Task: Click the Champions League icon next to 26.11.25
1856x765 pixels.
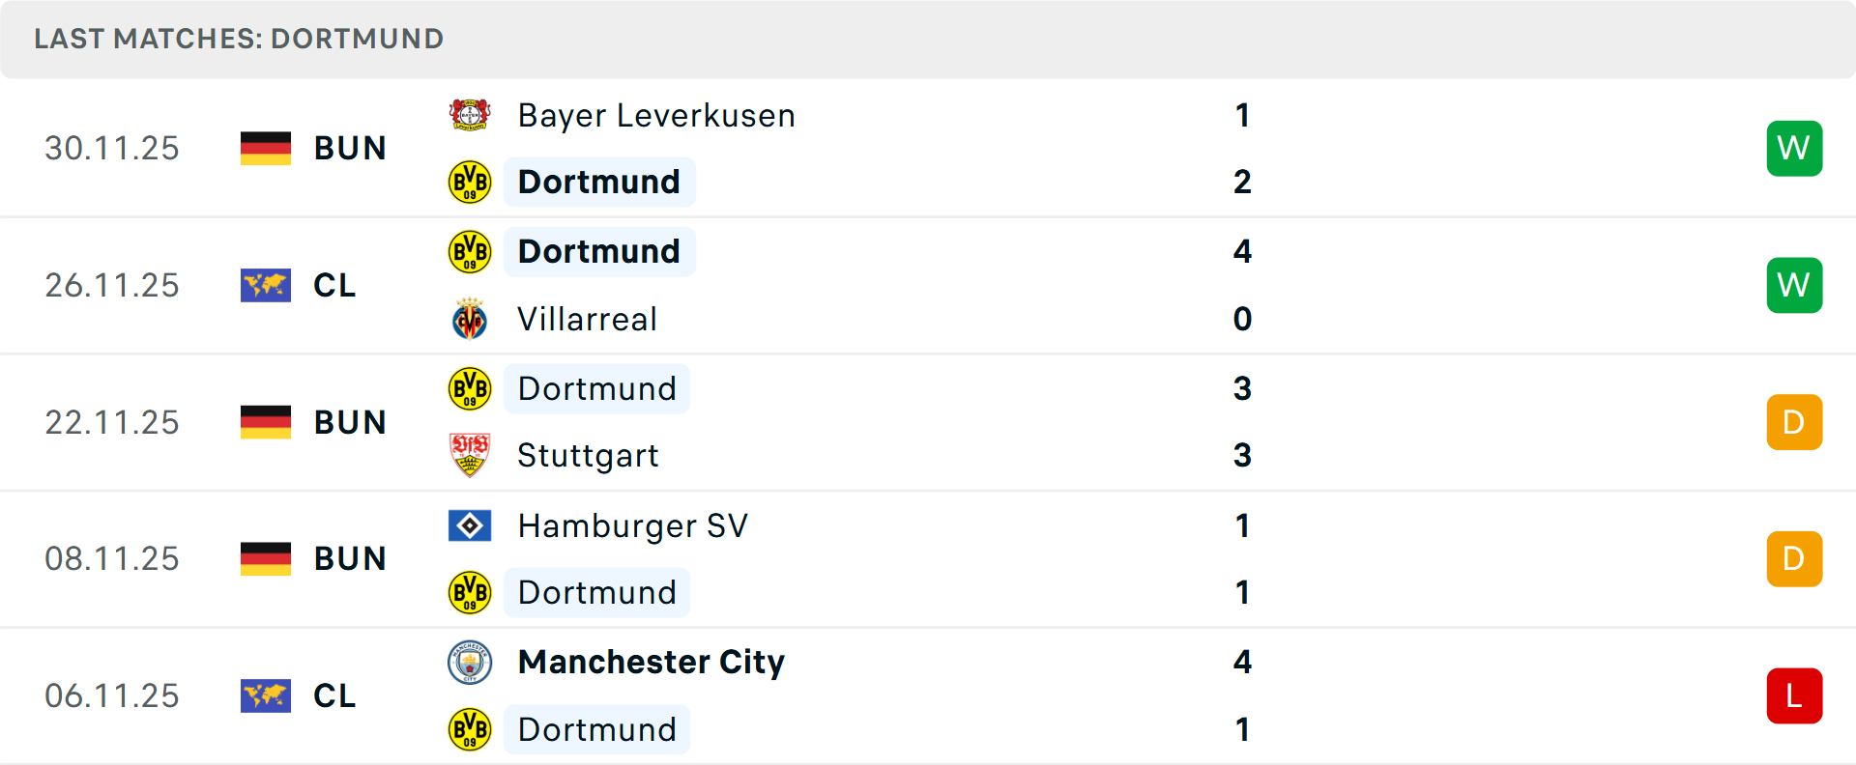Action: pos(266,285)
